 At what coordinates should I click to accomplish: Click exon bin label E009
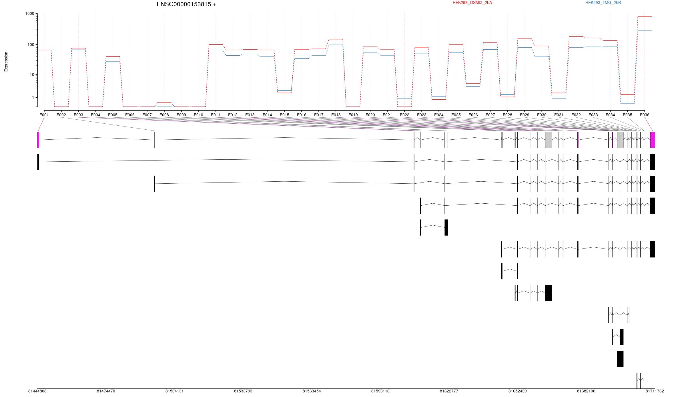click(181, 115)
